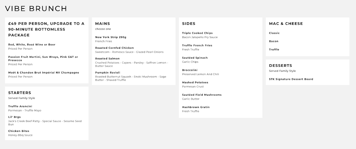Pick Sautéed Field Mushrooms side
Screen dimensions: 356x149
202,95
